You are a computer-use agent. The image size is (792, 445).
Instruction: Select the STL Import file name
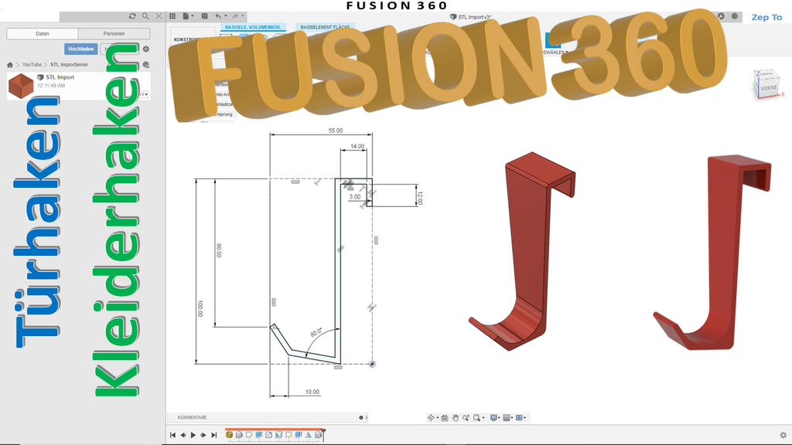pos(60,77)
